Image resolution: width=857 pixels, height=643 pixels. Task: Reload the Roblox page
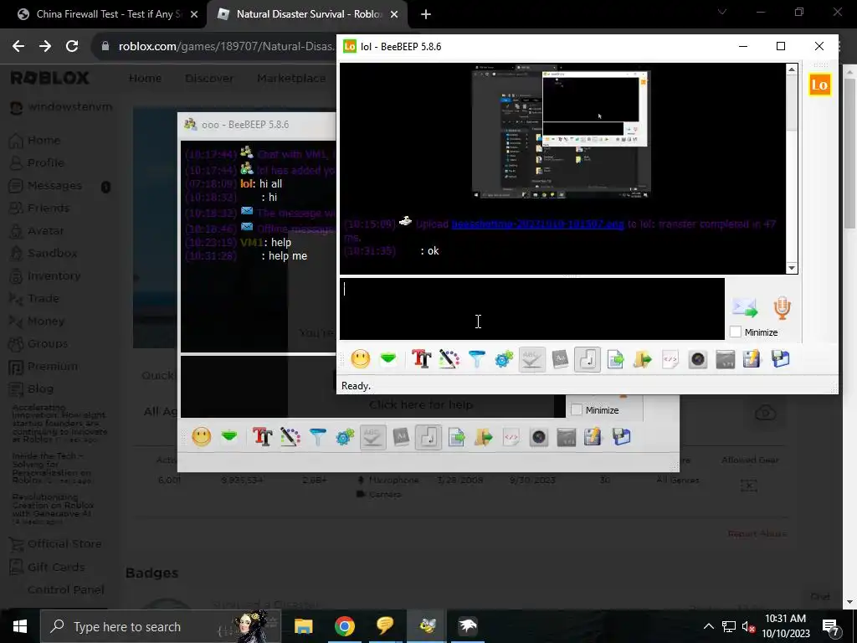[x=72, y=47]
